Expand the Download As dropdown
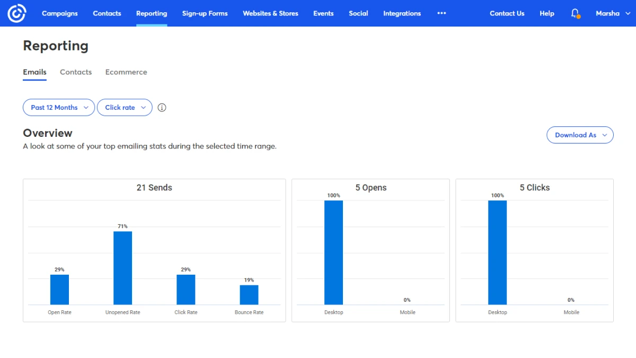Viewport: 636px width, 358px height. (580, 135)
